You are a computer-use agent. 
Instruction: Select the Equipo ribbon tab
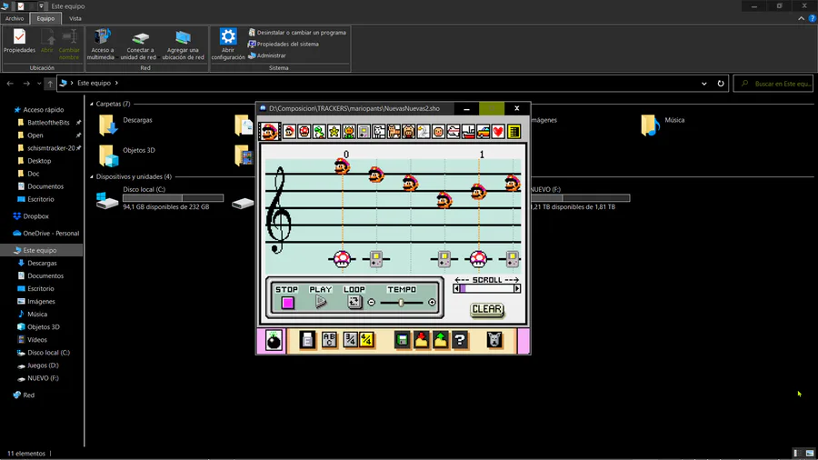(x=45, y=18)
